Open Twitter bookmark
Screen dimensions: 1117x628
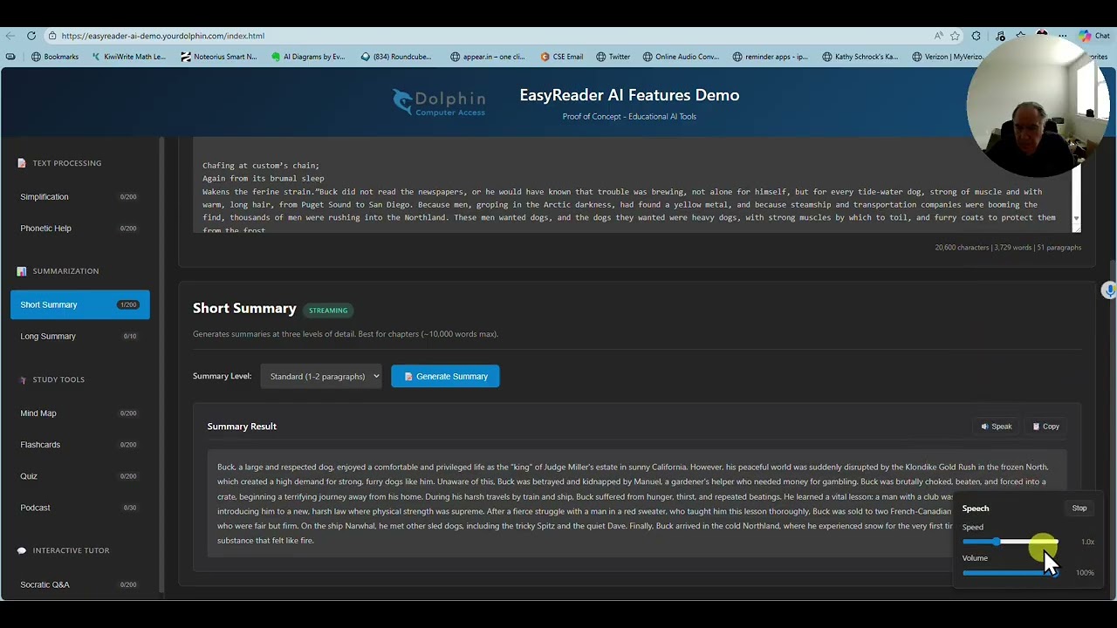[x=613, y=57]
